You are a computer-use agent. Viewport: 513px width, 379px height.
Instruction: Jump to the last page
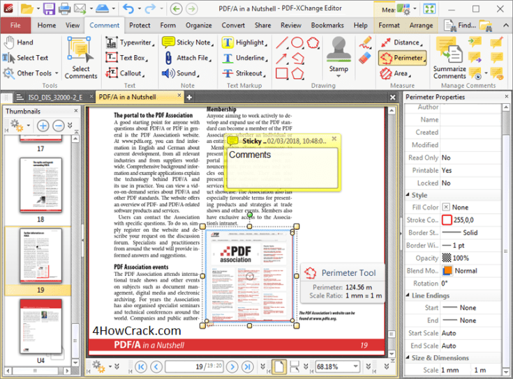[x=247, y=367]
